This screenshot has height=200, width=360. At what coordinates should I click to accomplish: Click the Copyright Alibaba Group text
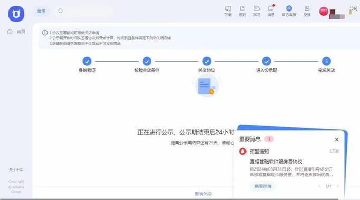pos(16,186)
